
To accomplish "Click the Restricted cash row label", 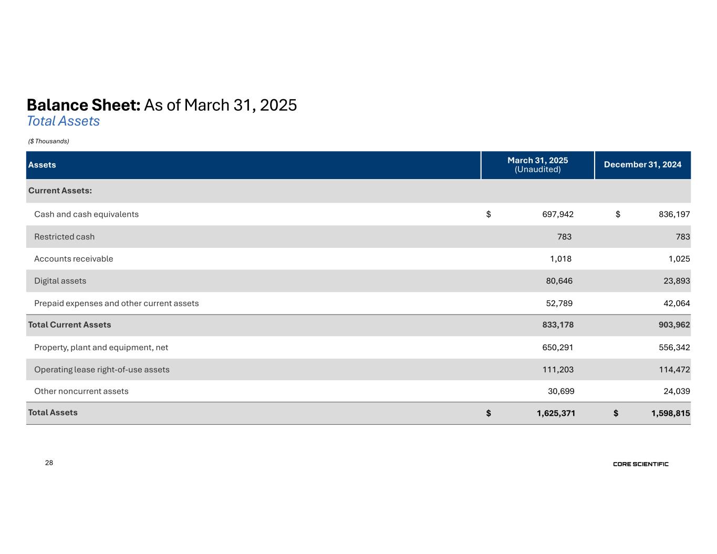I will click(64, 237).
